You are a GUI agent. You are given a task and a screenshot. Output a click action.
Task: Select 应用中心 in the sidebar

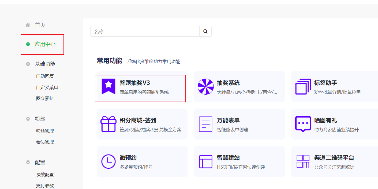pos(45,44)
